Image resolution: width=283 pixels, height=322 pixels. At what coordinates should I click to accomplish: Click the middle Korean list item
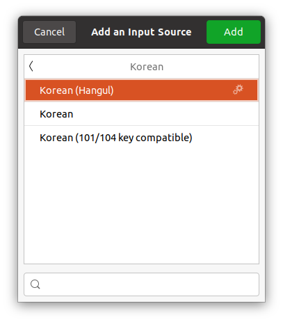pos(141,114)
